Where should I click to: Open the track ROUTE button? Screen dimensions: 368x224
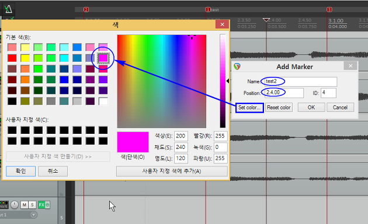4,205
